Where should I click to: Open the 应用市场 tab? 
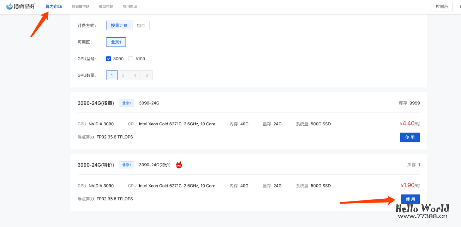click(x=130, y=6)
